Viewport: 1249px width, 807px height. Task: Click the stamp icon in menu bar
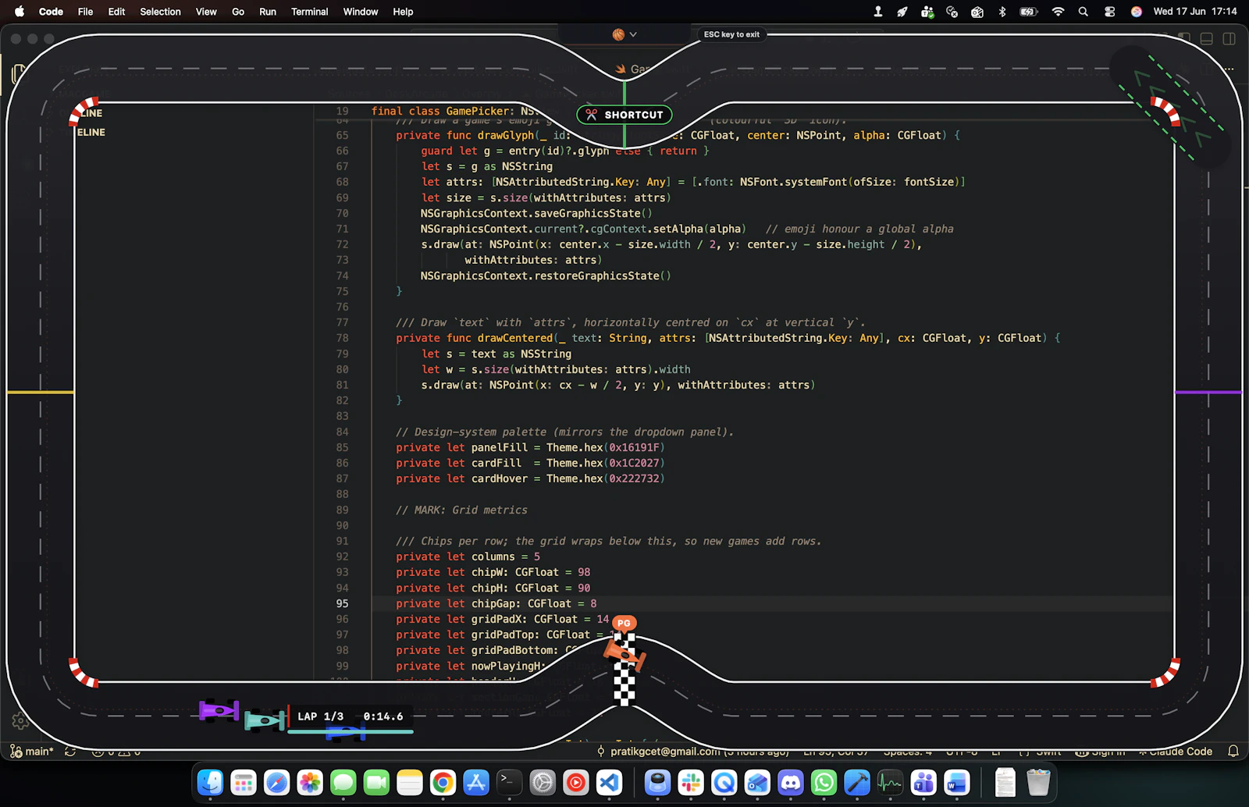tap(878, 12)
